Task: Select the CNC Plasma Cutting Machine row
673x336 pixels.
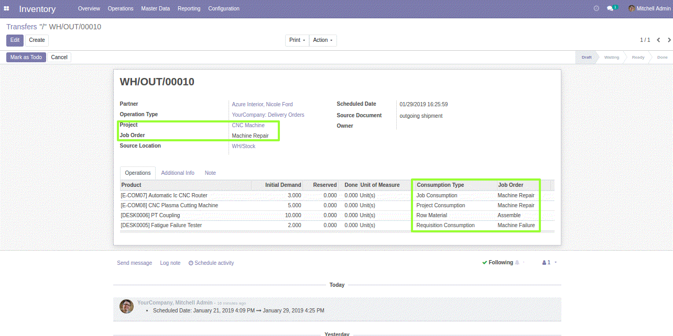Action: pos(337,205)
